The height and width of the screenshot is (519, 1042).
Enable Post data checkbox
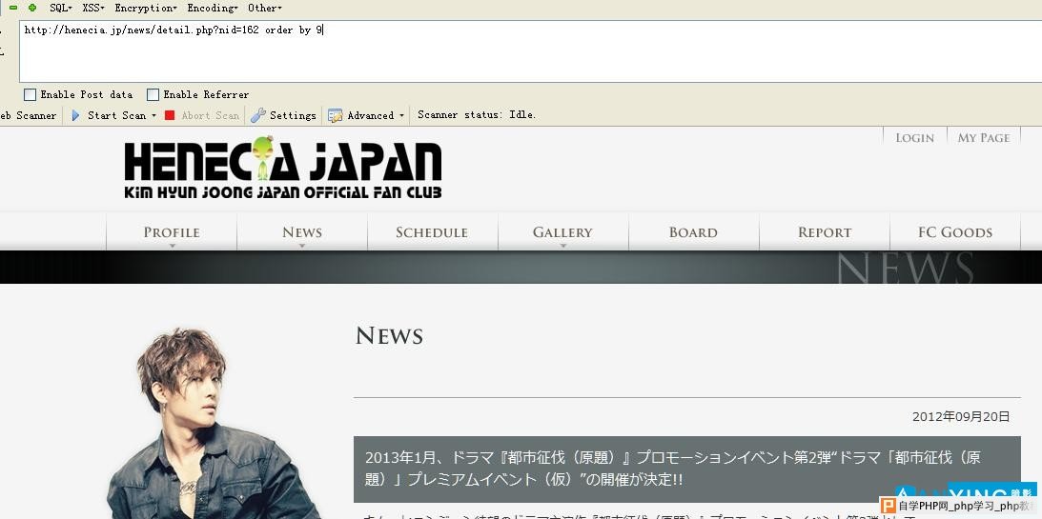30,95
